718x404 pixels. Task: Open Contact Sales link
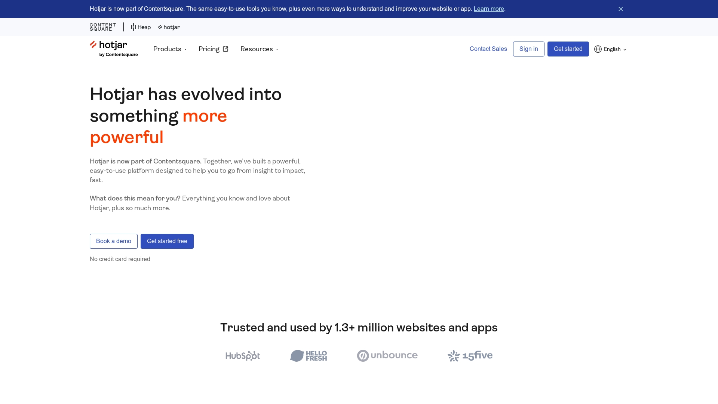[488, 49]
